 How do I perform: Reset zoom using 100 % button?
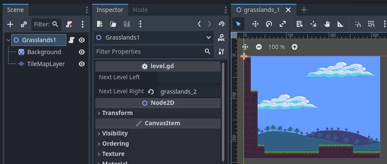pyautogui.click(x=277, y=47)
